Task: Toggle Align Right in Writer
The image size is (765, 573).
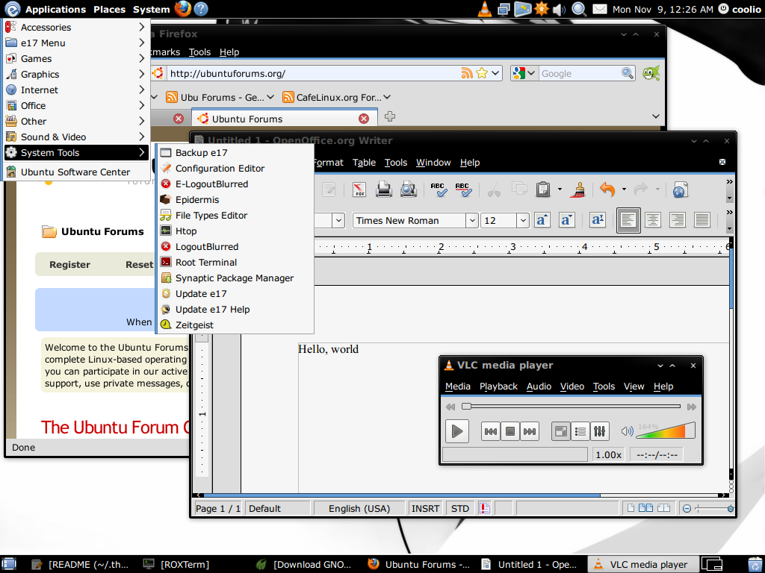Action: 677,220
